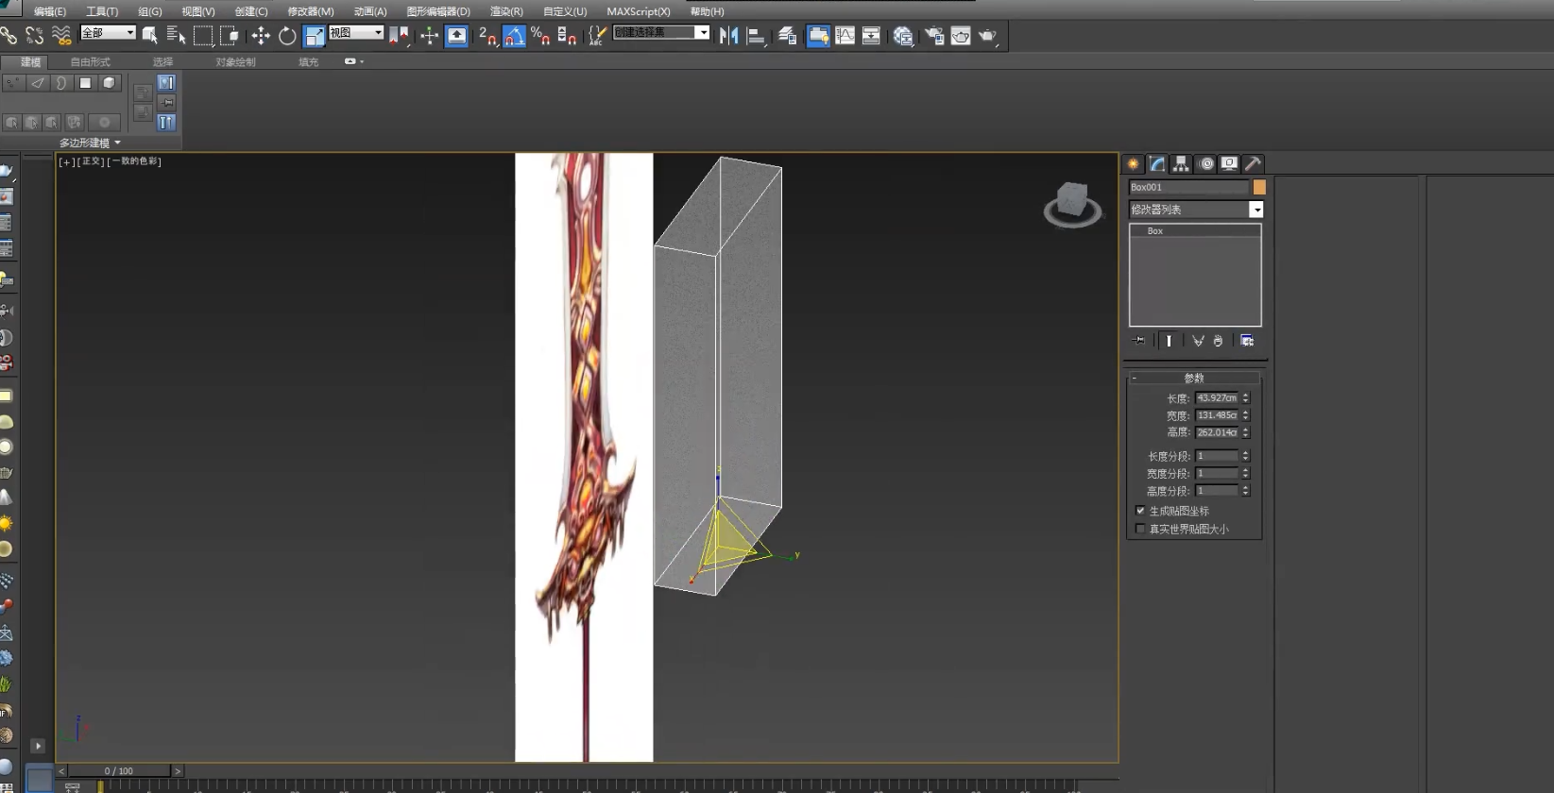Switch to the 填充 ribbon tab

tap(308, 62)
